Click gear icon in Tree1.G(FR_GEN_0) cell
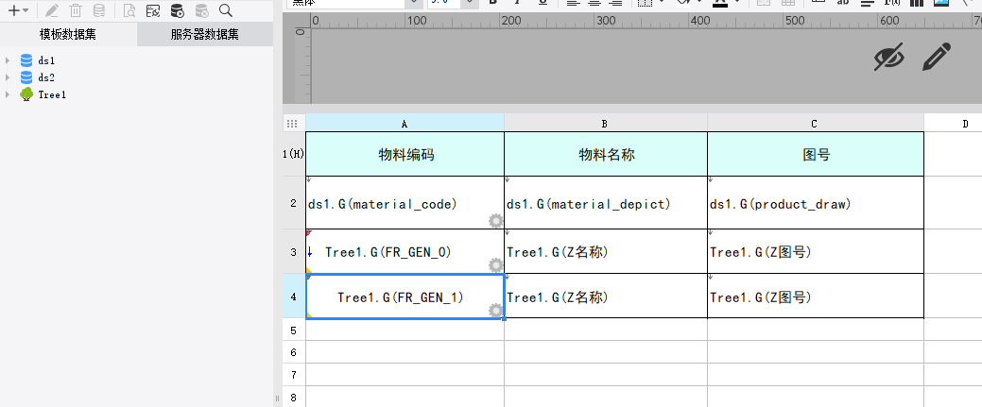Image resolution: width=982 pixels, height=407 pixels. [x=495, y=265]
